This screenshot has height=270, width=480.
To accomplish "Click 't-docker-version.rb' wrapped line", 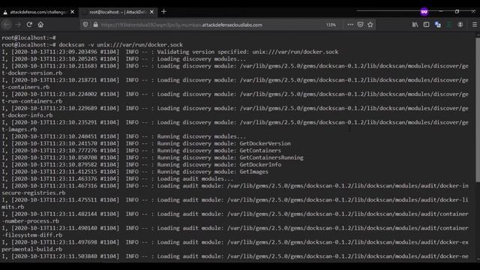I will [31, 73].
